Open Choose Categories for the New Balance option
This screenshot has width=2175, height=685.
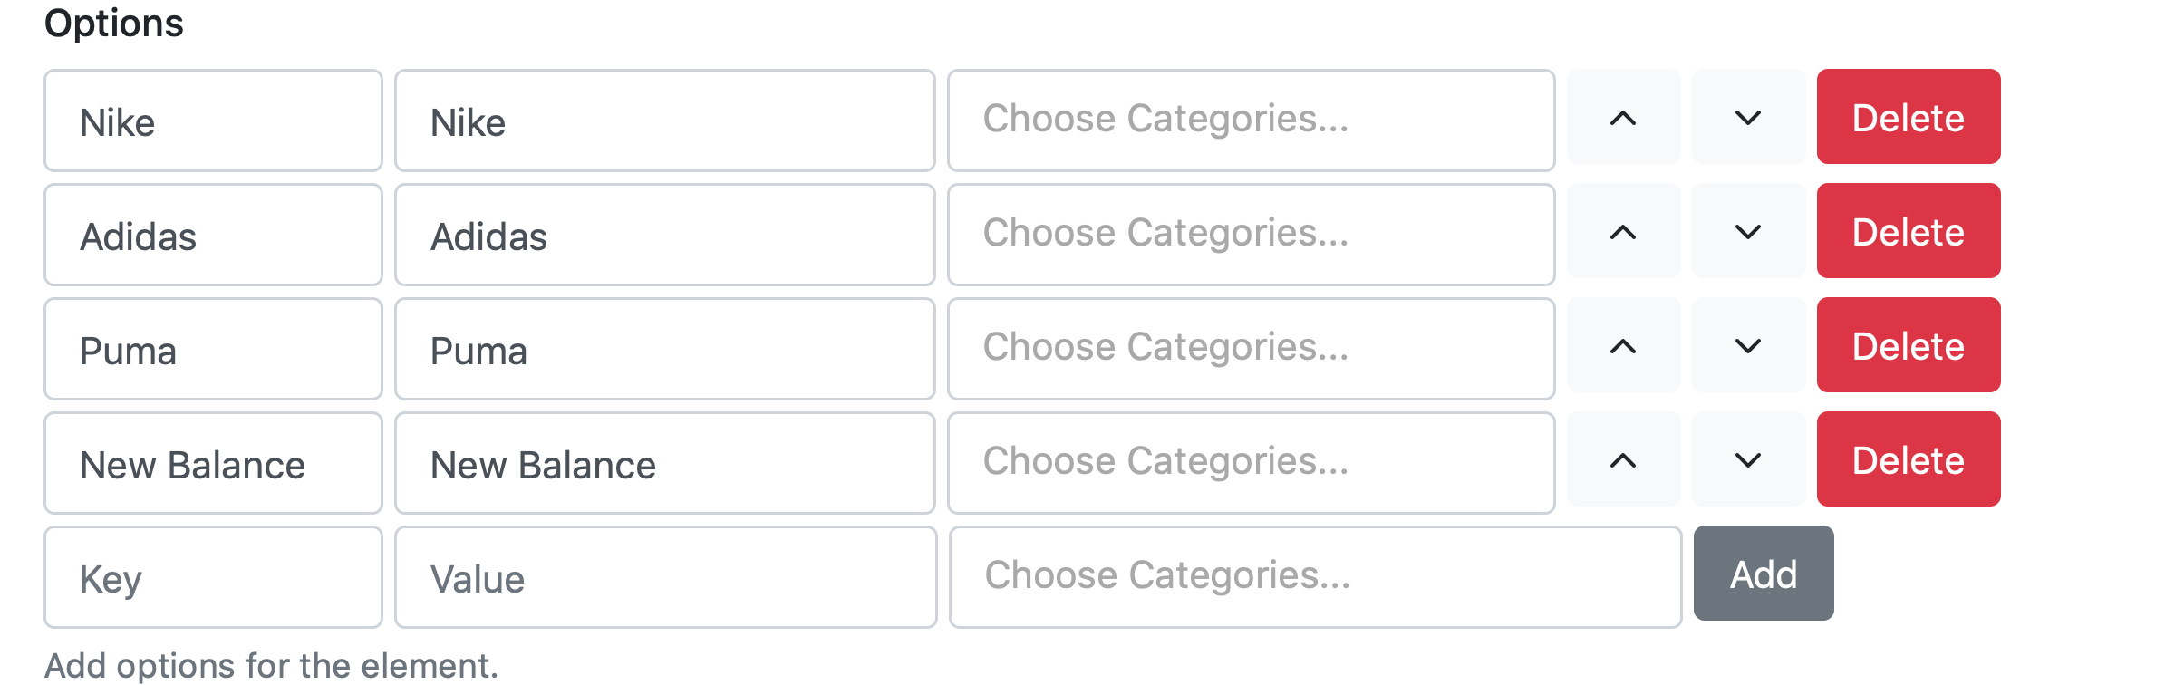(1251, 462)
